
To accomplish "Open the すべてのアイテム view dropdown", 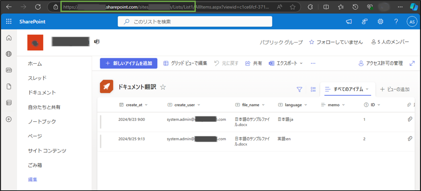I will 347,89.
